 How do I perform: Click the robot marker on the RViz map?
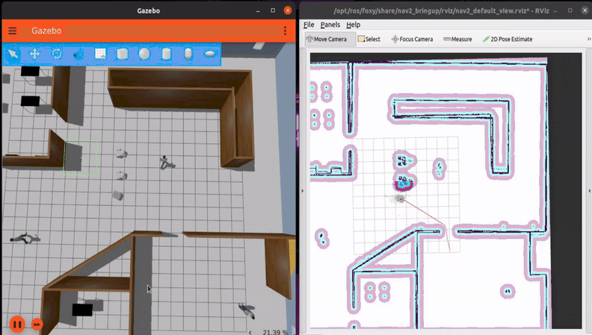[x=400, y=198]
